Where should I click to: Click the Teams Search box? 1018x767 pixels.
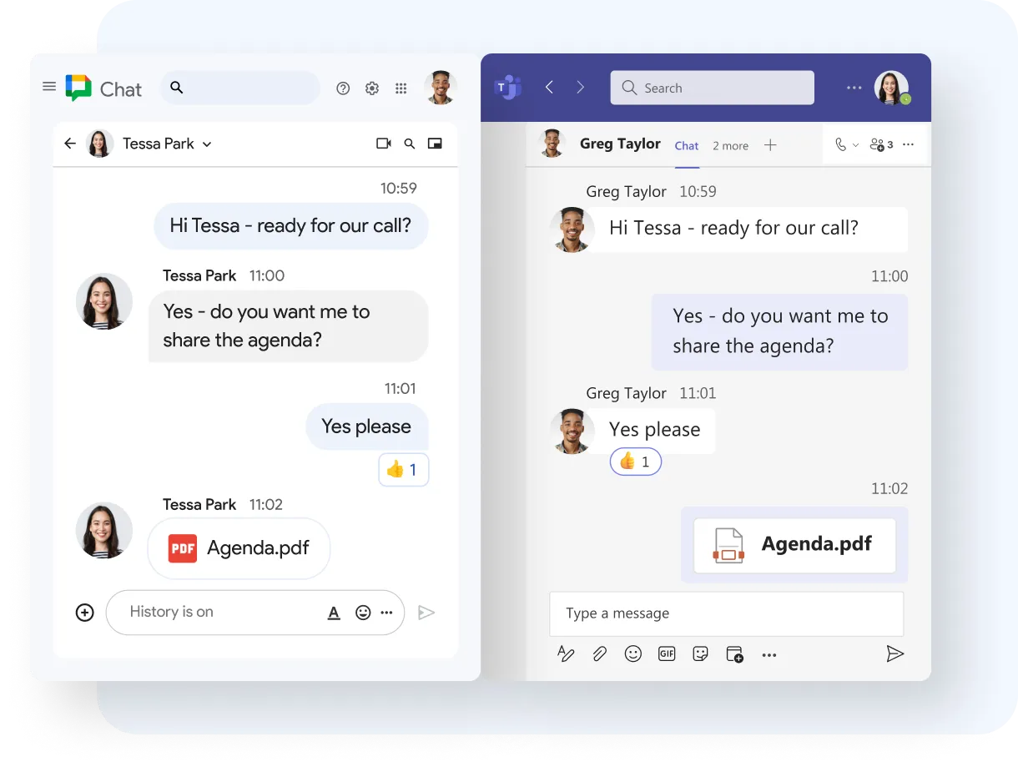pyautogui.click(x=713, y=88)
